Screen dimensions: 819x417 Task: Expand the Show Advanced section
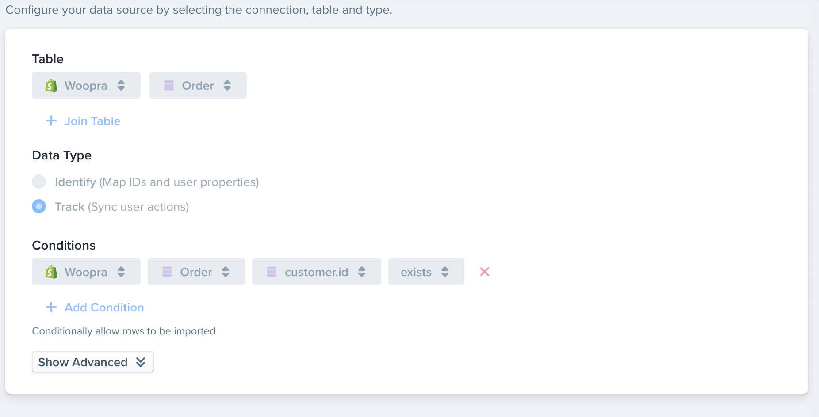(x=93, y=362)
